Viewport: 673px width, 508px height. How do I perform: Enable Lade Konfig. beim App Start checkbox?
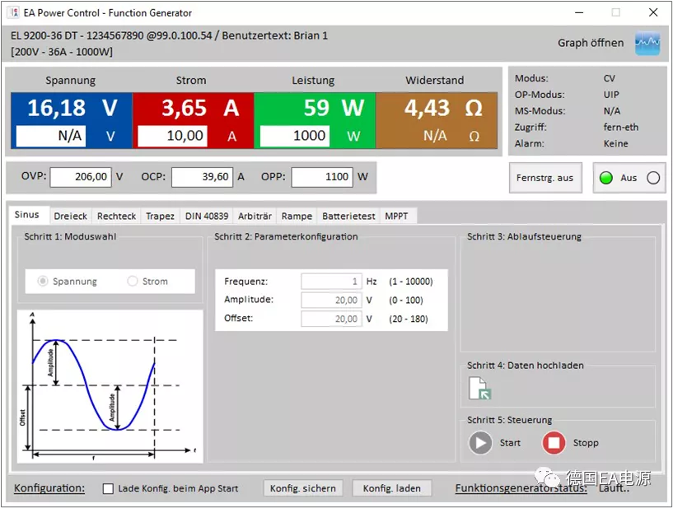click(108, 488)
